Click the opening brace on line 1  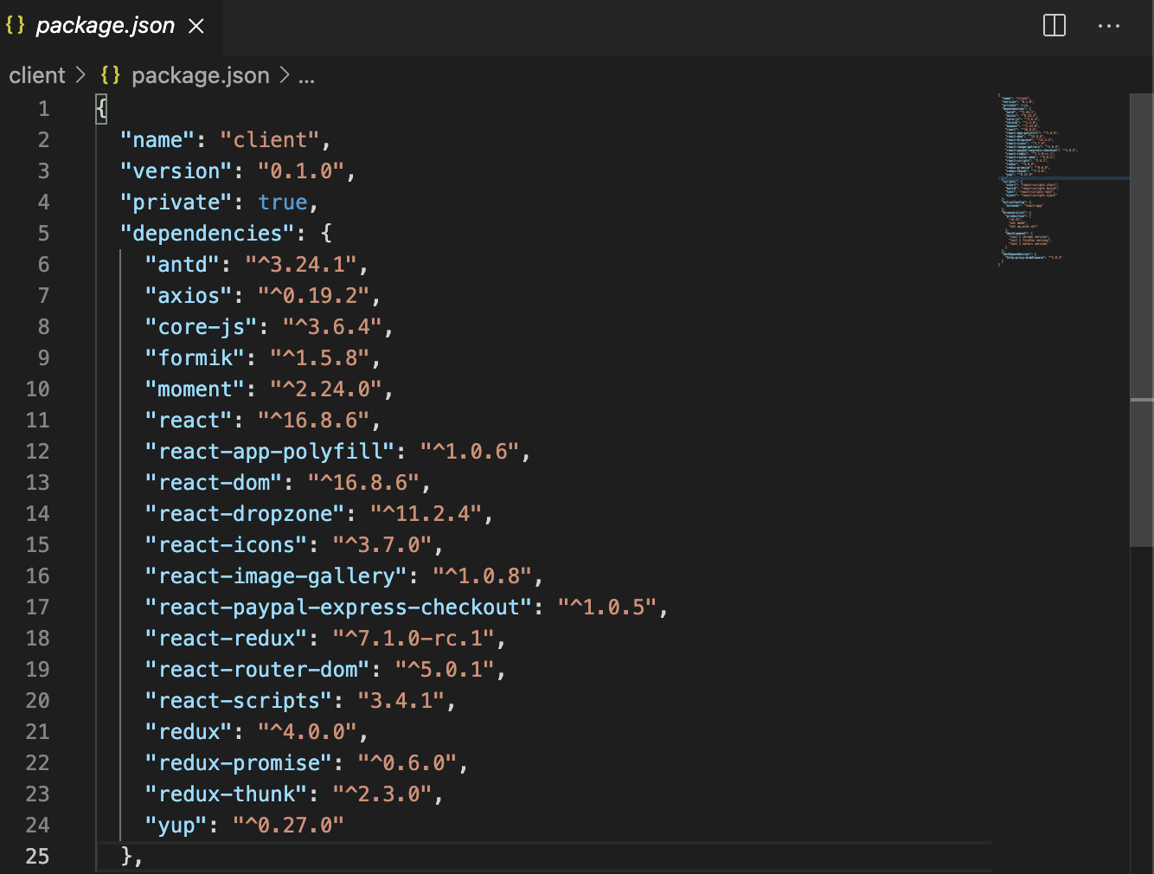(x=99, y=108)
